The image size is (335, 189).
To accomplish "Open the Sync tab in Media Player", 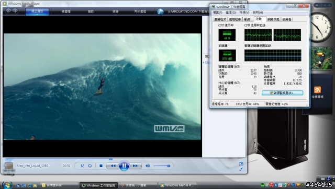I will (x=140, y=11).
